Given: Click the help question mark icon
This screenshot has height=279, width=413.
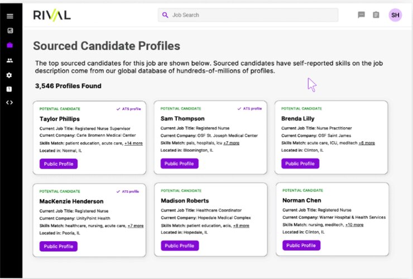Looking at the screenshot, I should (9, 89).
